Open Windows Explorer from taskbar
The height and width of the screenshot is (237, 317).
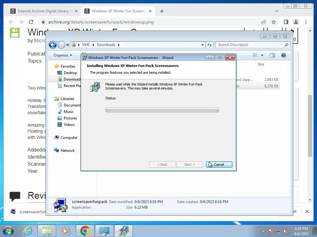click(x=47, y=231)
